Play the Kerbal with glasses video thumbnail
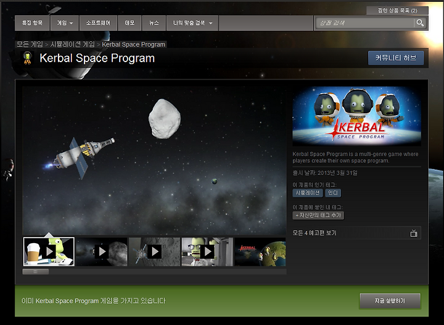Image resolution: width=444 pixels, height=325 pixels. coord(207,252)
